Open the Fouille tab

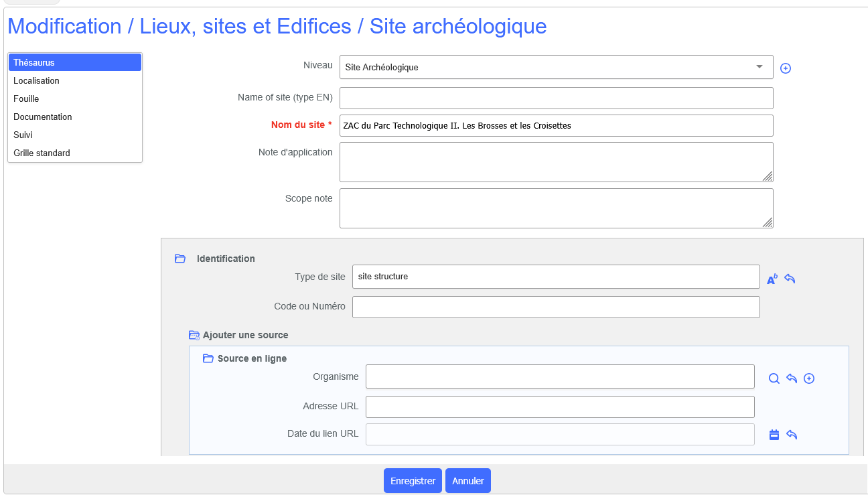[26, 98]
